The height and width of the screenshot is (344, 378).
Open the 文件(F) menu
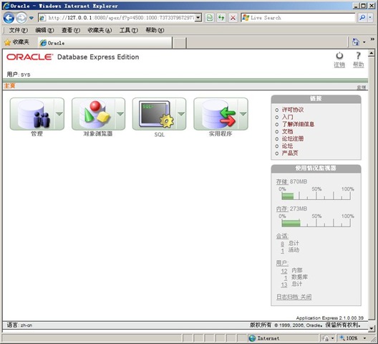(19, 30)
